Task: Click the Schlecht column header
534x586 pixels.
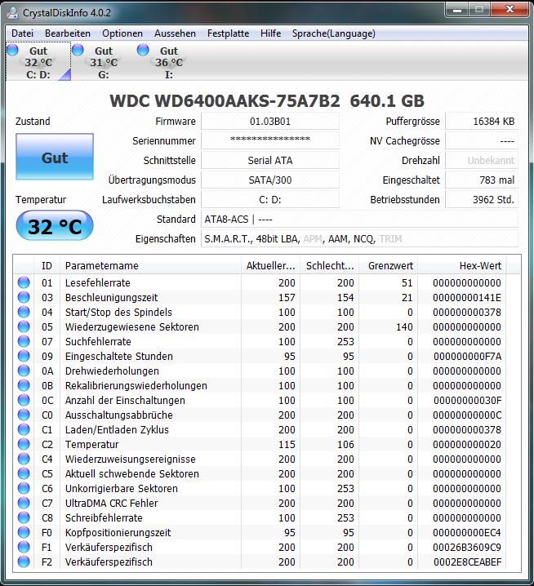Action: click(330, 266)
